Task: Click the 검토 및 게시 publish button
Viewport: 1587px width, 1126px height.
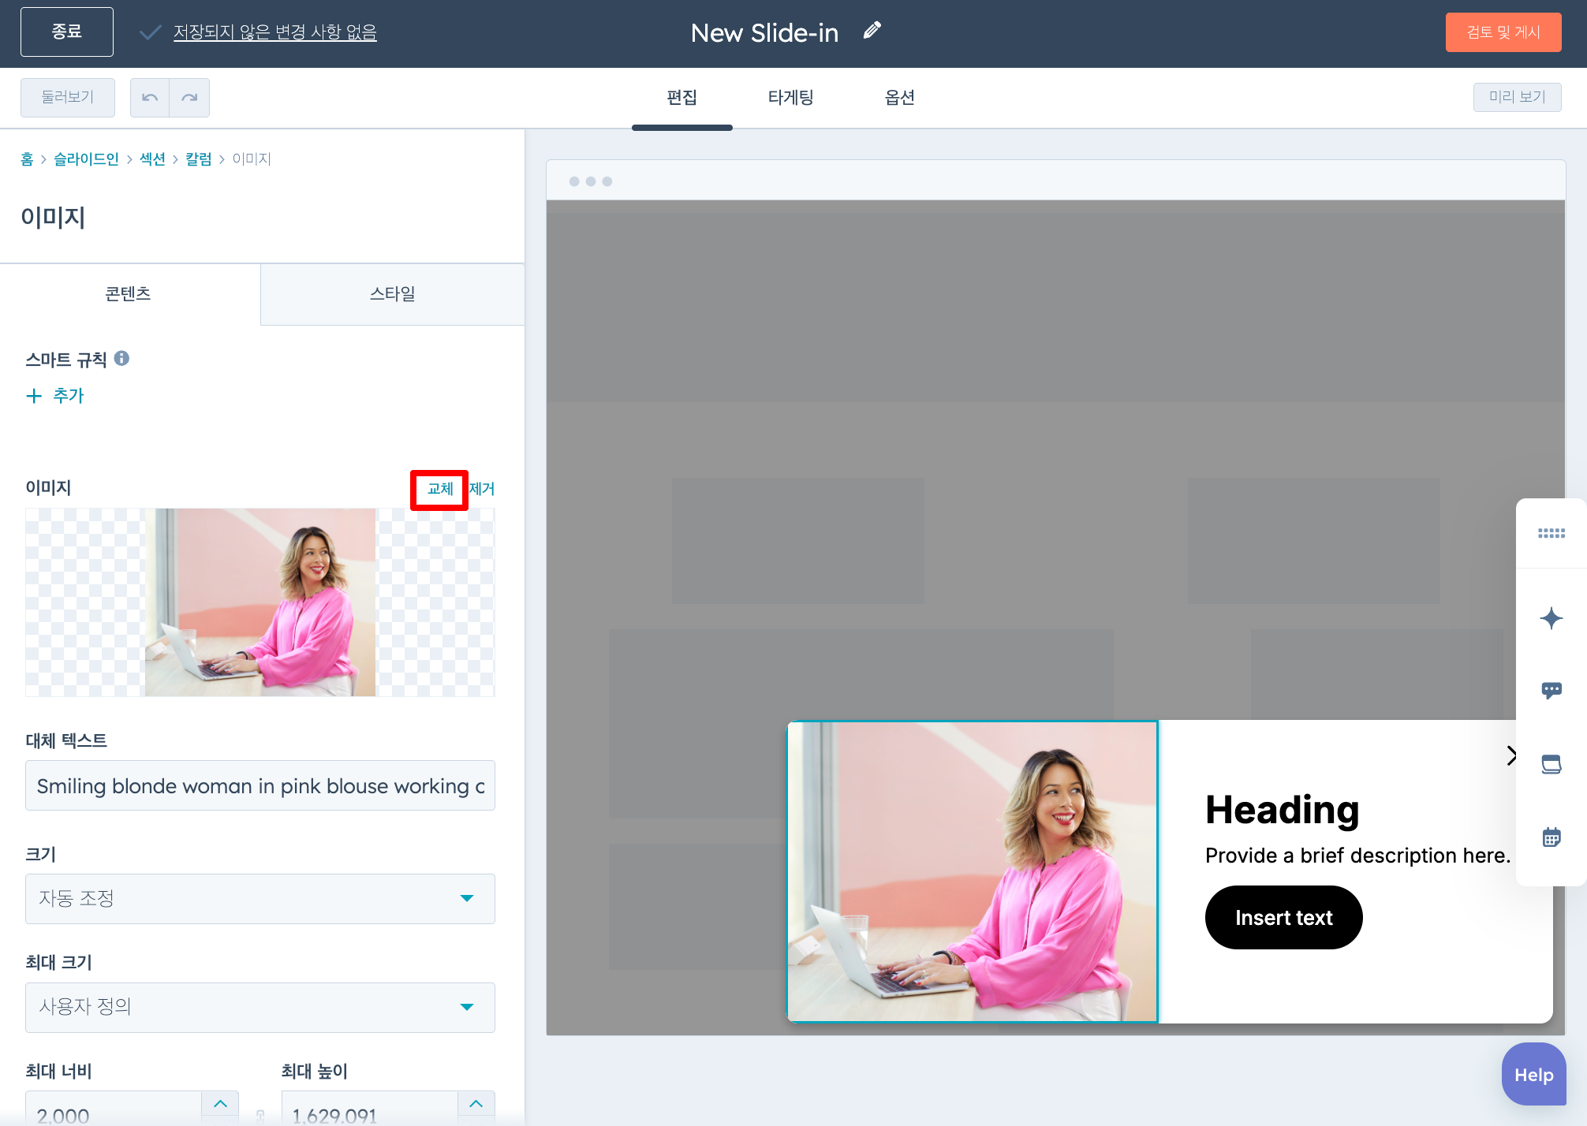Action: click(x=1503, y=32)
